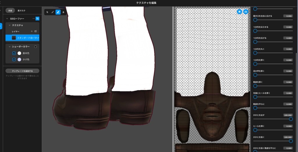Collapse the テクスチャ section

10,25
